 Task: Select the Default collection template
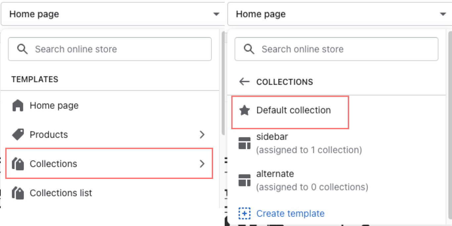tap(290, 112)
